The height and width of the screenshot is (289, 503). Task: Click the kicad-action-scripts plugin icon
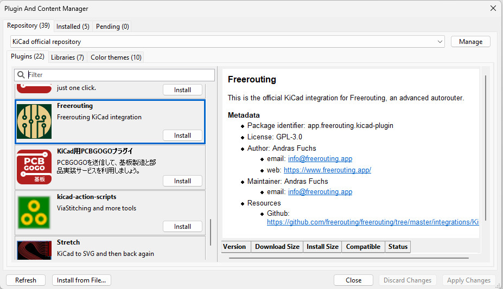click(34, 213)
